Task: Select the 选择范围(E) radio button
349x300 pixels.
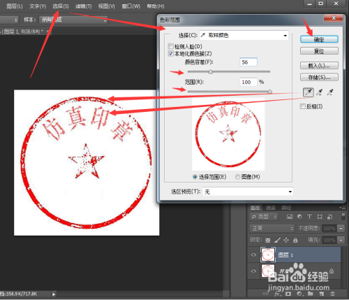Action: 195,177
